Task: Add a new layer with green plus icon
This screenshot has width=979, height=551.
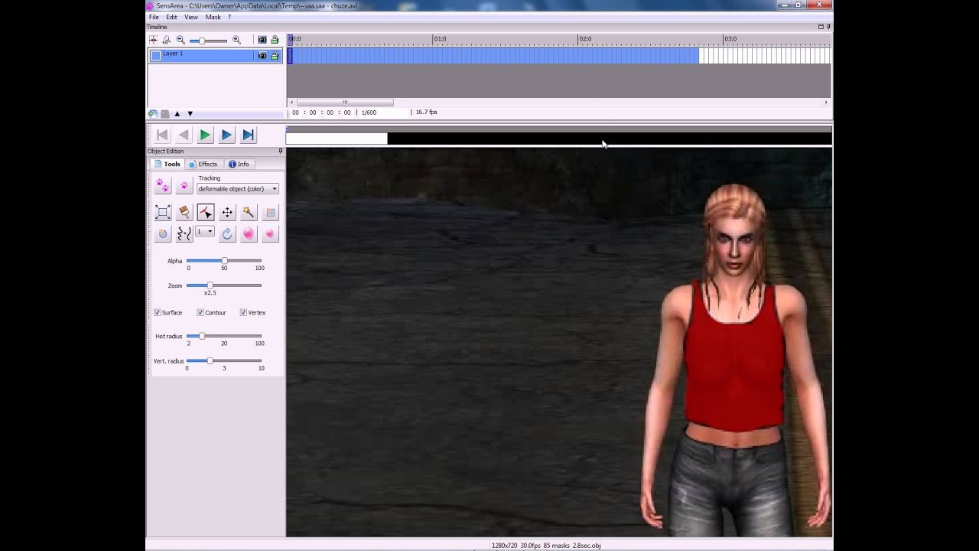Action: tap(153, 113)
